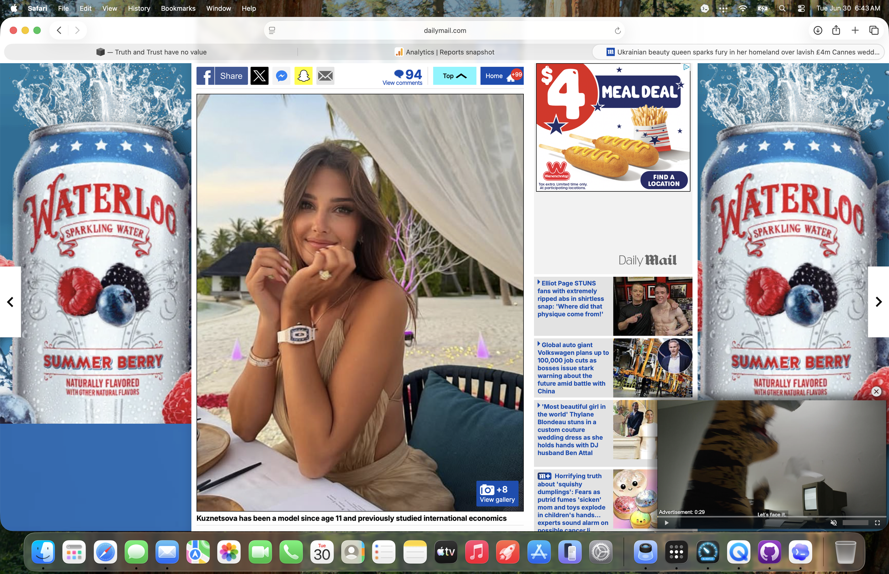Read Thylane Blondeau wedding dress article
The image size is (889, 574).
pyautogui.click(x=571, y=430)
